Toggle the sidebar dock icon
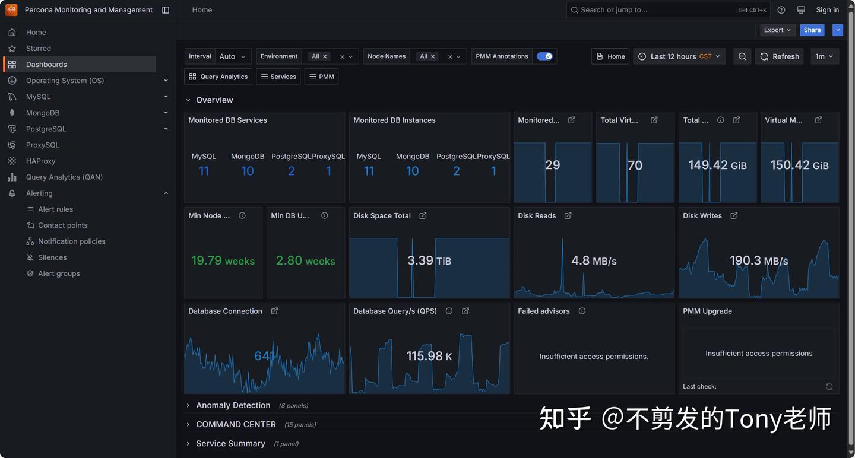The image size is (855, 458). pyautogui.click(x=166, y=10)
